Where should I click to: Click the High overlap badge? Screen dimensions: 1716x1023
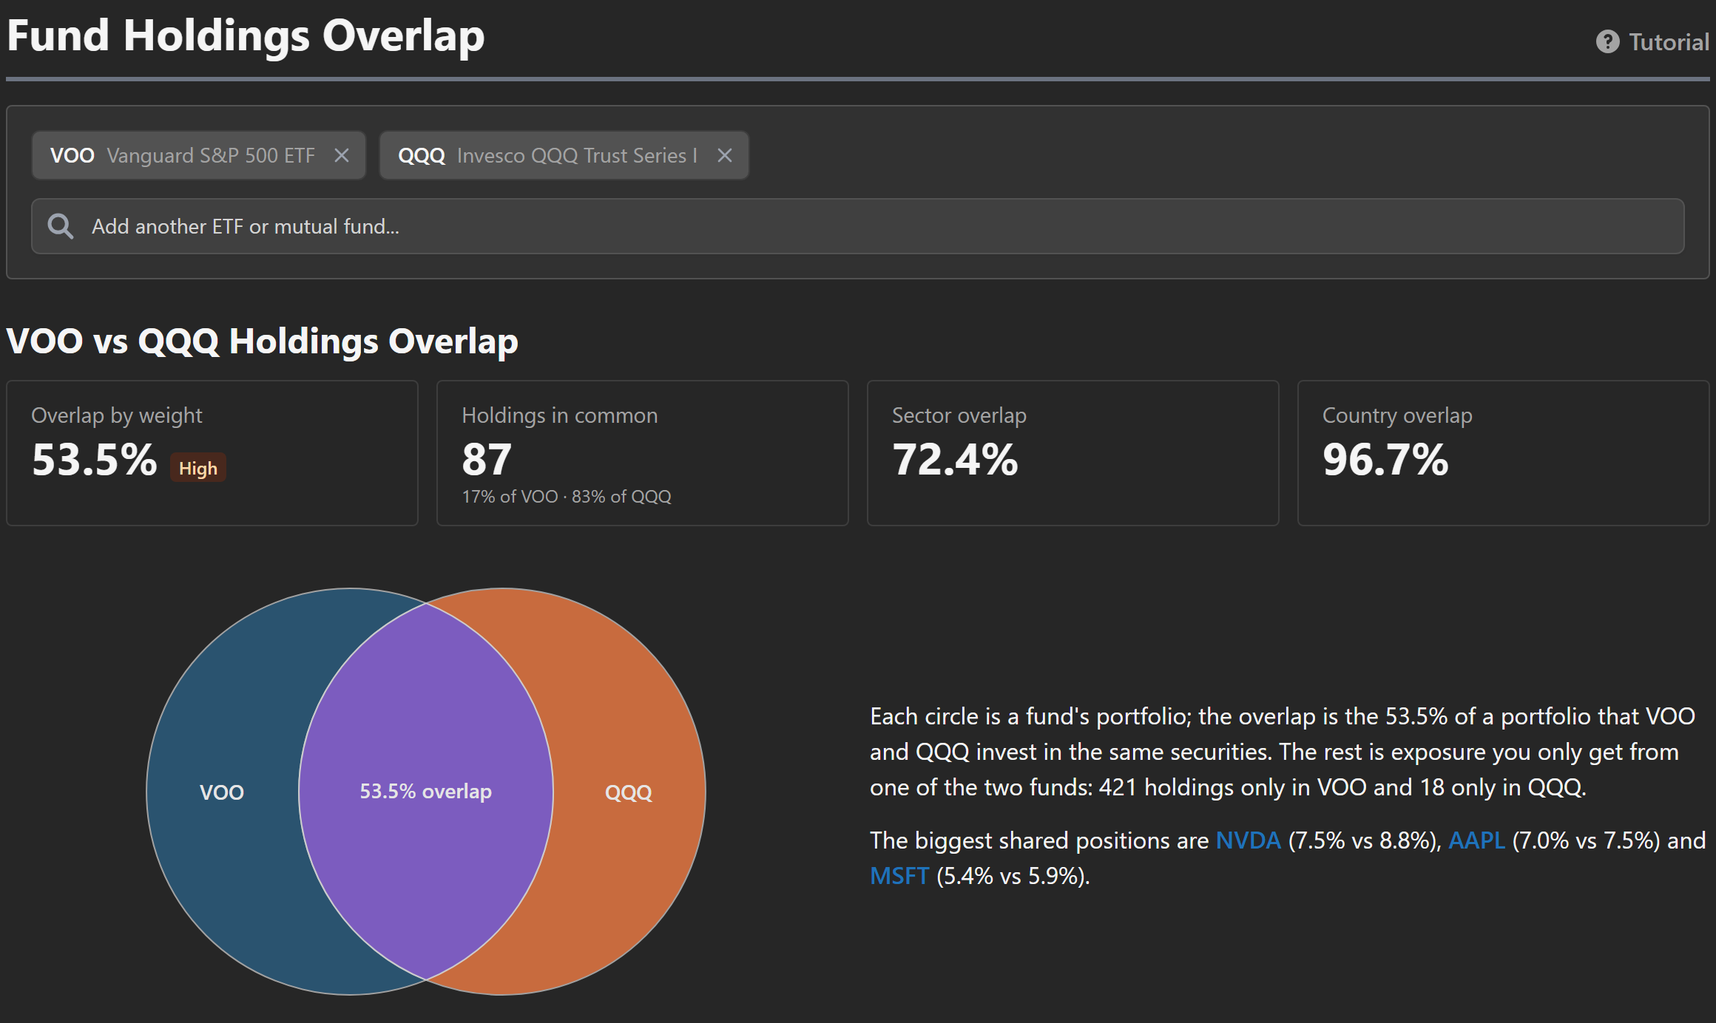(x=198, y=468)
